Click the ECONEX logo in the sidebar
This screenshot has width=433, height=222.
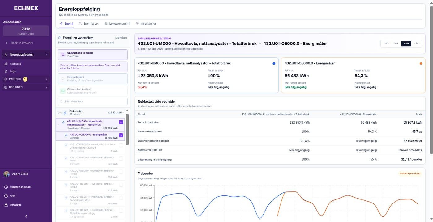pyautogui.click(x=26, y=8)
